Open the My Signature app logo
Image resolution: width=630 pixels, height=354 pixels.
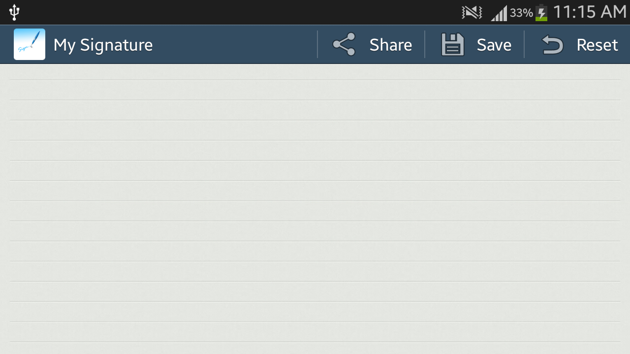(30, 44)
